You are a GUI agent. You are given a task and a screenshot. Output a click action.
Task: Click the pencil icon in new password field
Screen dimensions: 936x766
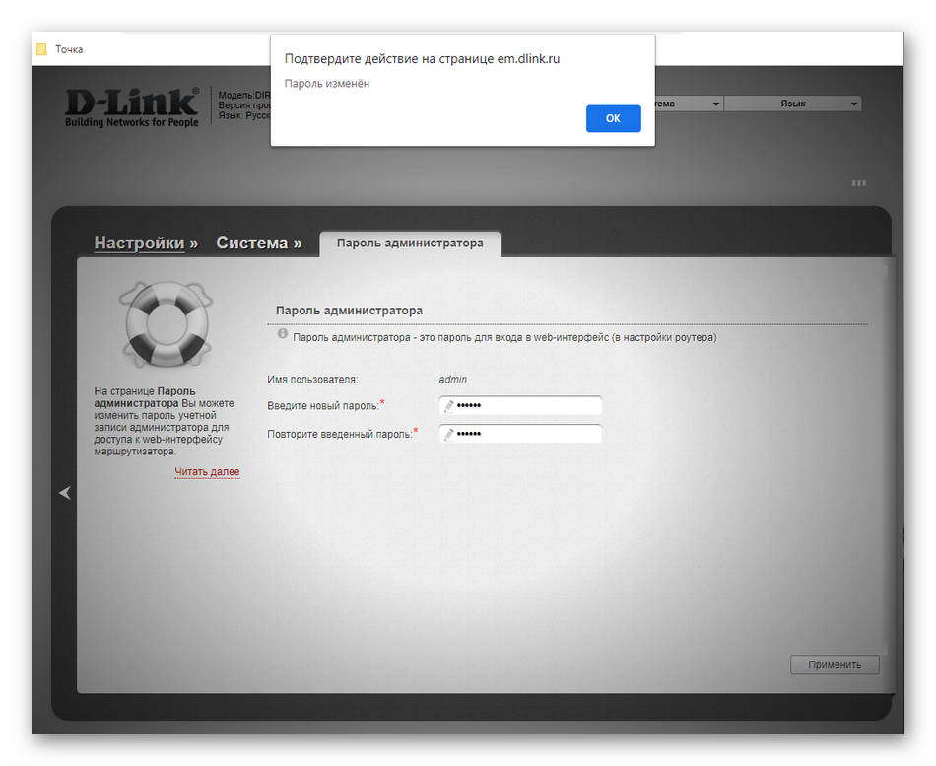pyautogui.click(x=449, y=406)
